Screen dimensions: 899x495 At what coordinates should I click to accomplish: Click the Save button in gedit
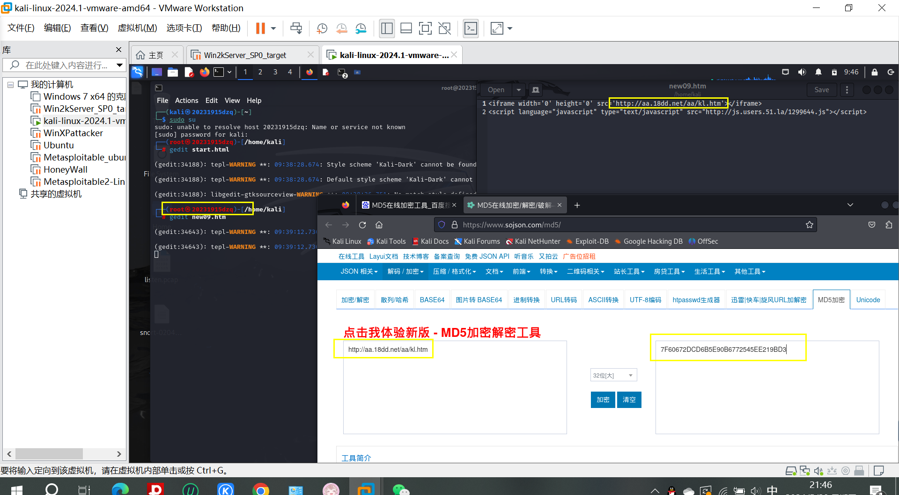[822, 90]
